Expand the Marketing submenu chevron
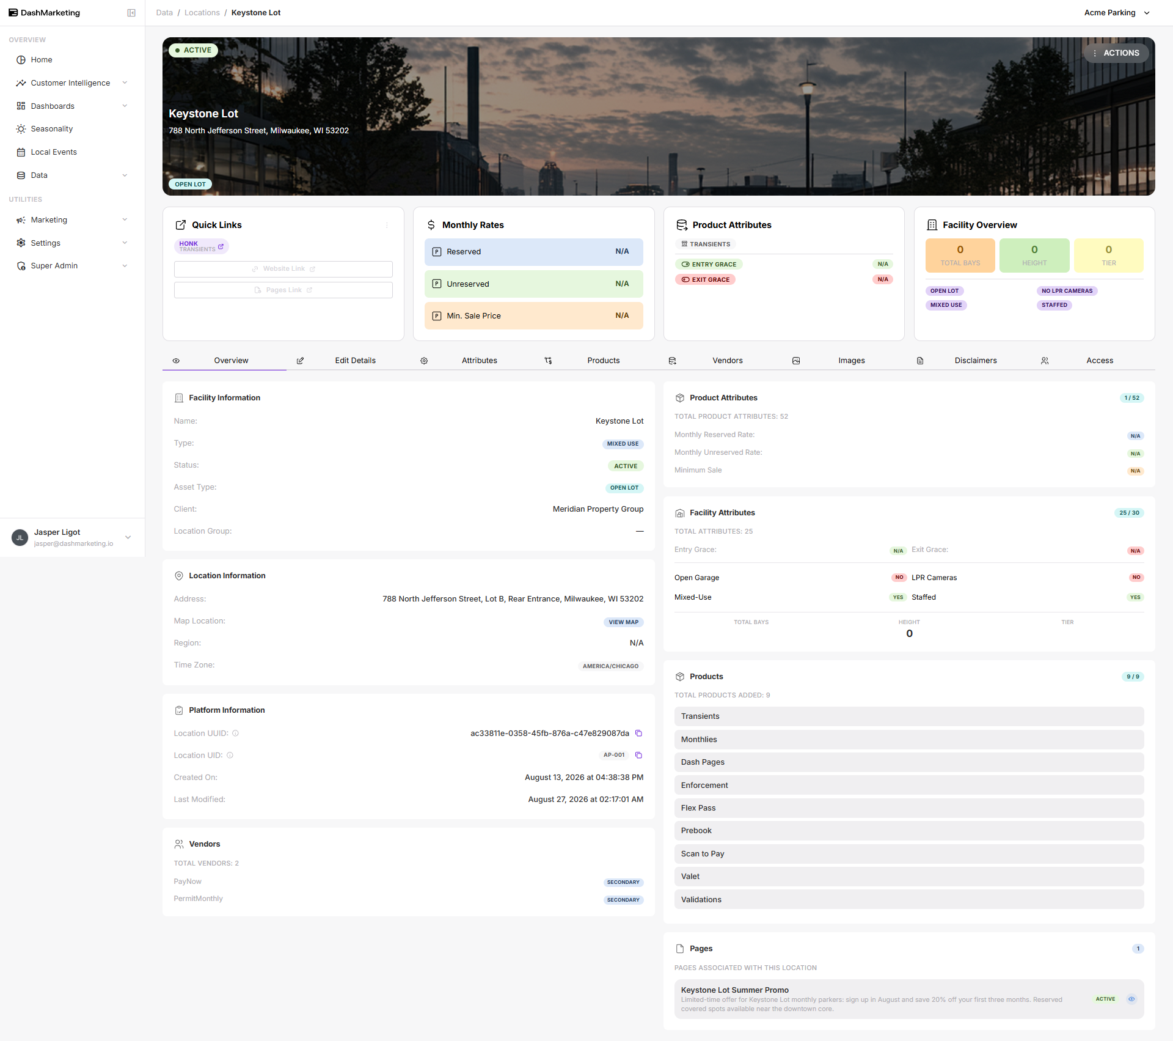The width and height of the screenshot is (1173, 1041). (x=125, y=220)
